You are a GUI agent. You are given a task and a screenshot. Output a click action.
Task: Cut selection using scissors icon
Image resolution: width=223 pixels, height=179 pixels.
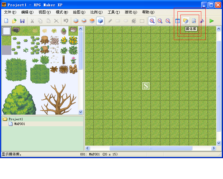coord(32,21)
